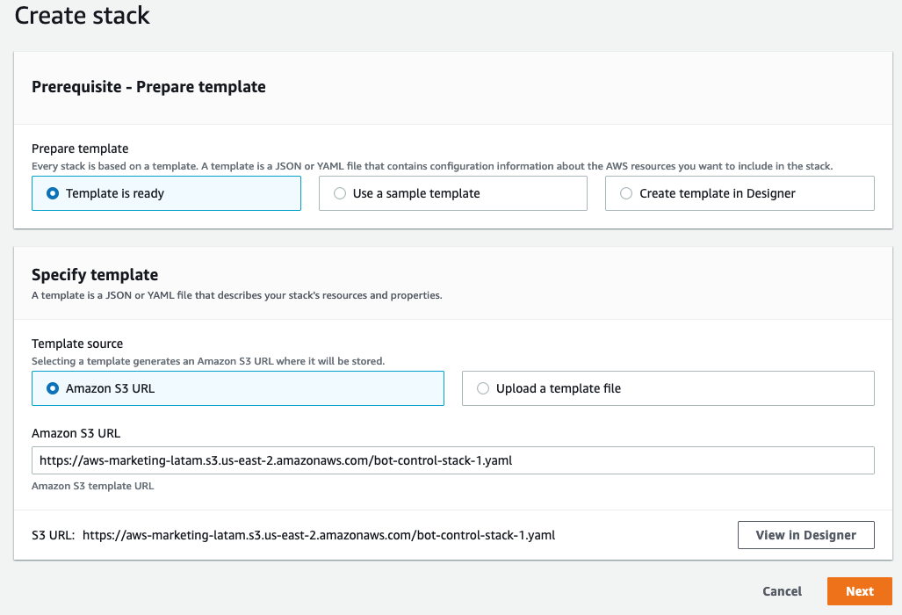Click the "describes your stack's resources" description text
The image size is (902, 615).
tap(236, 295)
